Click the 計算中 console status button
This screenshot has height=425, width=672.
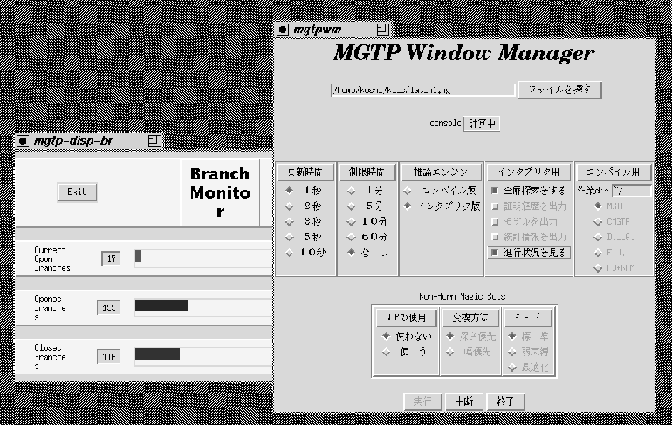click(481, 124)
